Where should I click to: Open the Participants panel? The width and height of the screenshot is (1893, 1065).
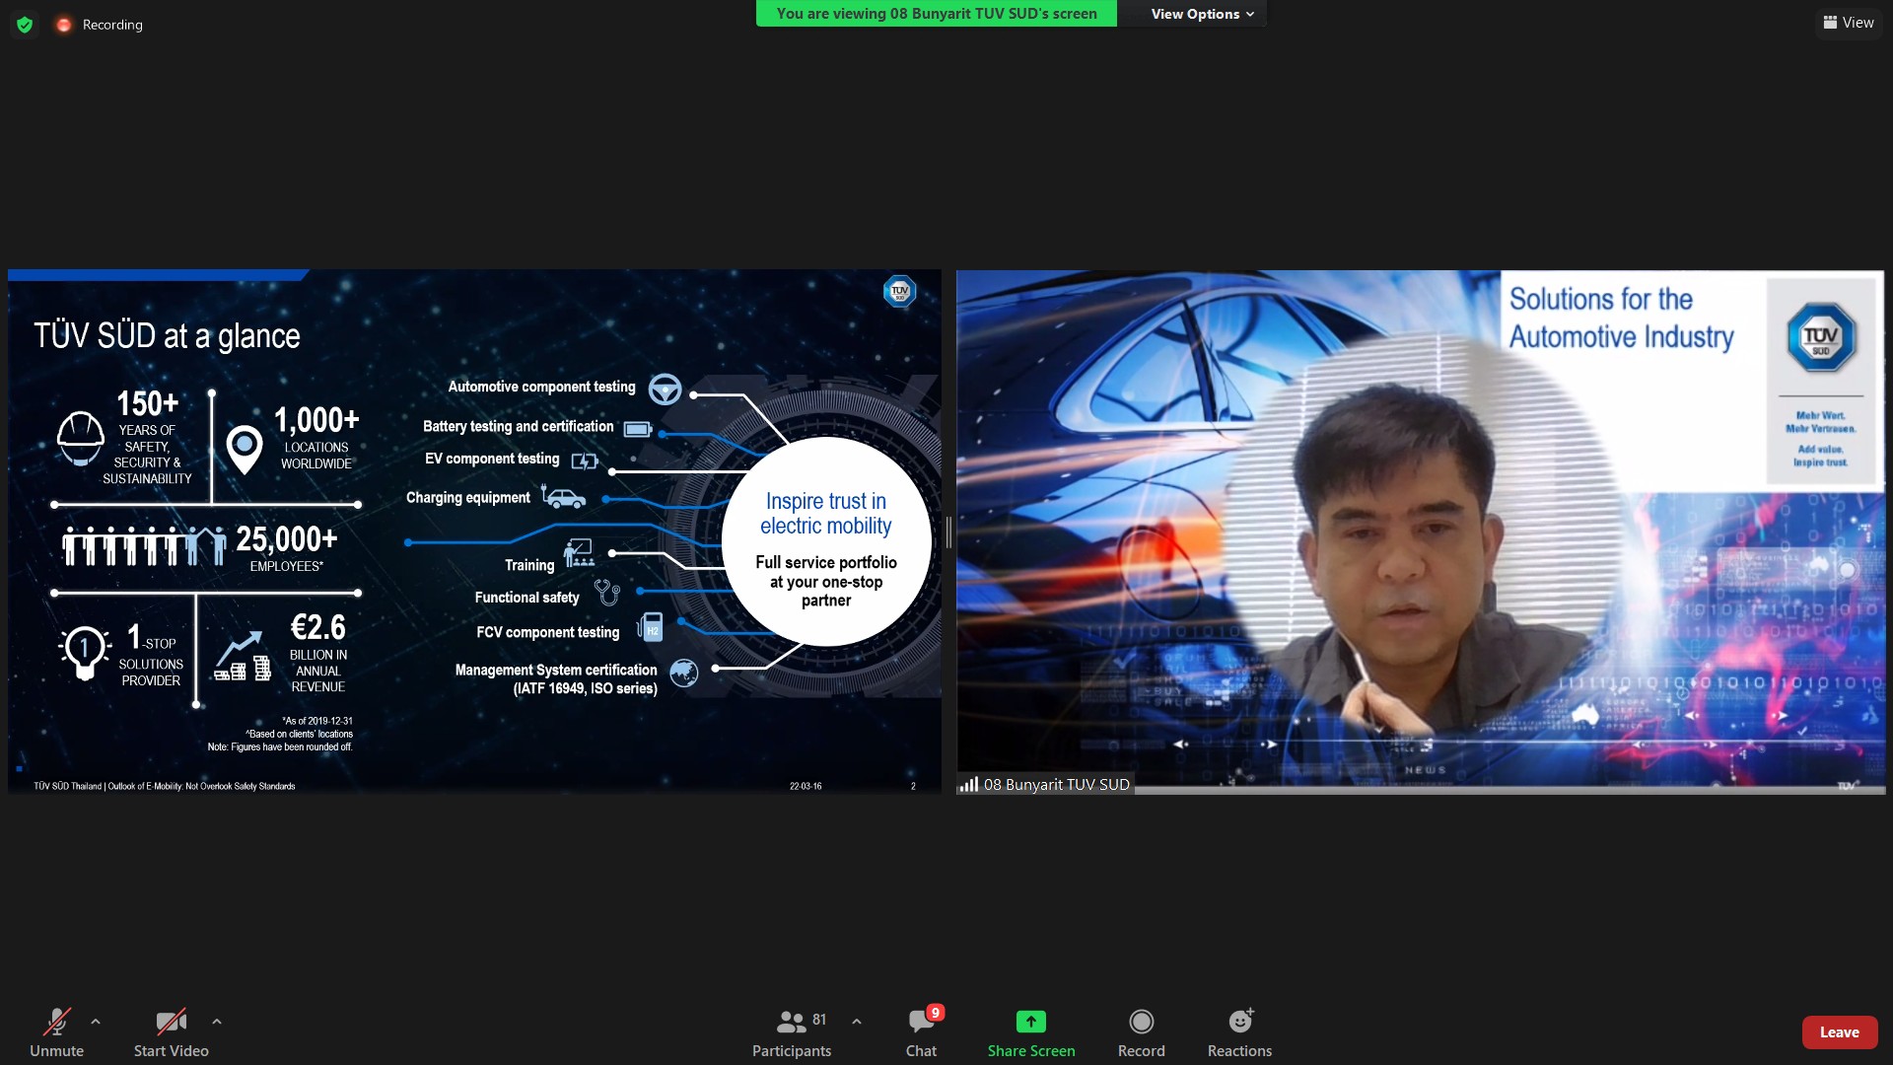(792, 1032)
